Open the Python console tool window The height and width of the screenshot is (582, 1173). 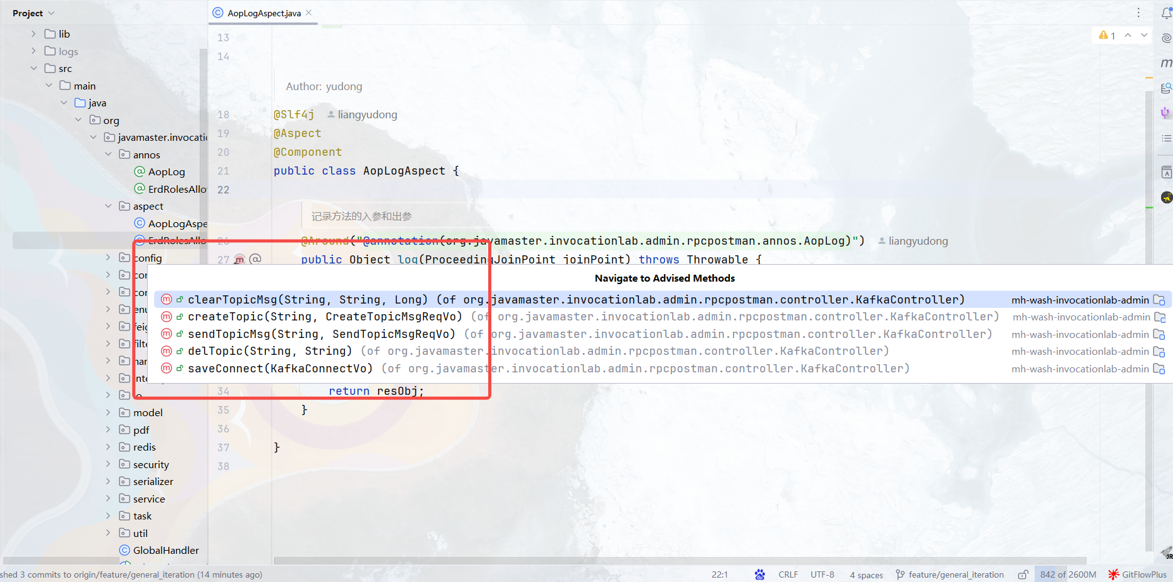1165,113
